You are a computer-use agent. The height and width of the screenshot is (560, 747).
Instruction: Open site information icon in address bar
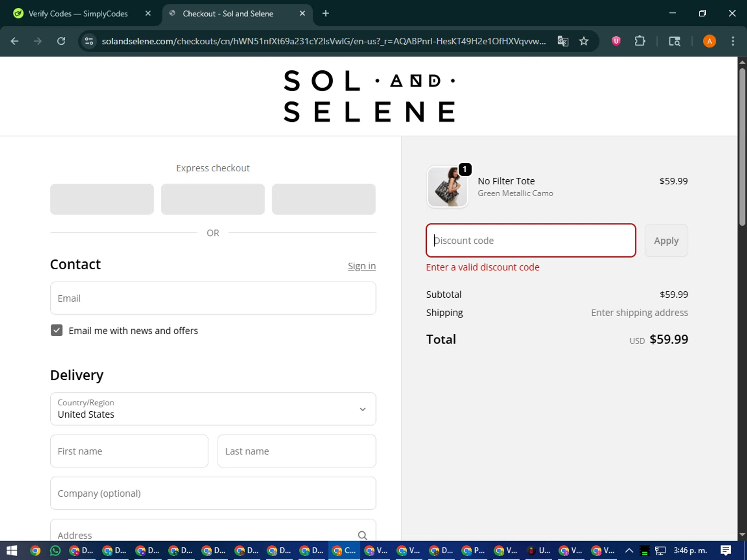tap(89, 41)
